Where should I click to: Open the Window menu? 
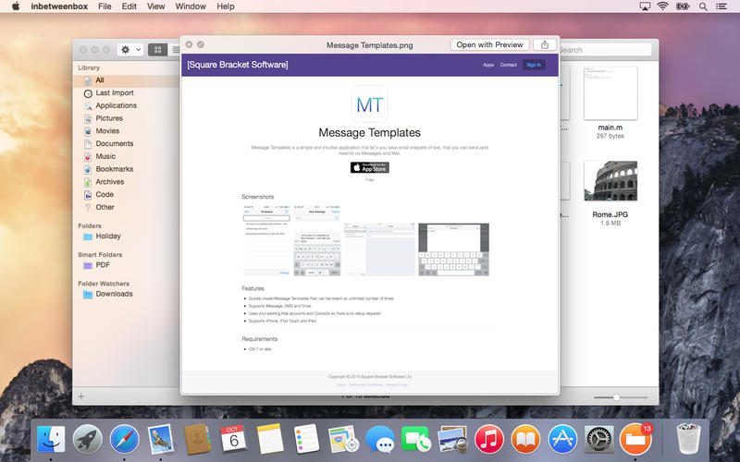(x=191, y=6)
